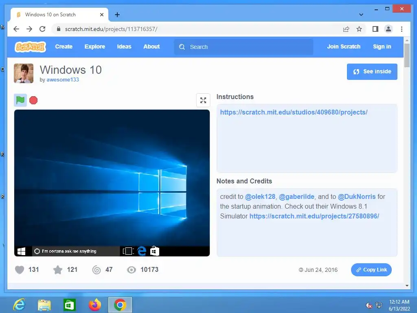Go forward in Chrome
The width and height of the screenshot is (417, 313).
29,29
